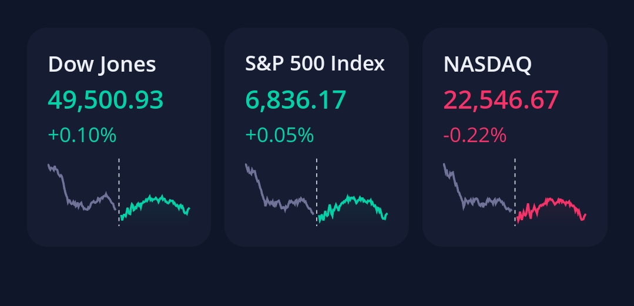634x306 pixels.
Task: Select the S&P 500 value 6,836.17
Action: [295, 100]
